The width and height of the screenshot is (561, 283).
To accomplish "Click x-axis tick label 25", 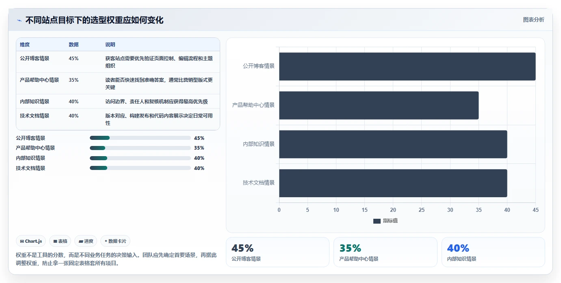I will (422, 210).
